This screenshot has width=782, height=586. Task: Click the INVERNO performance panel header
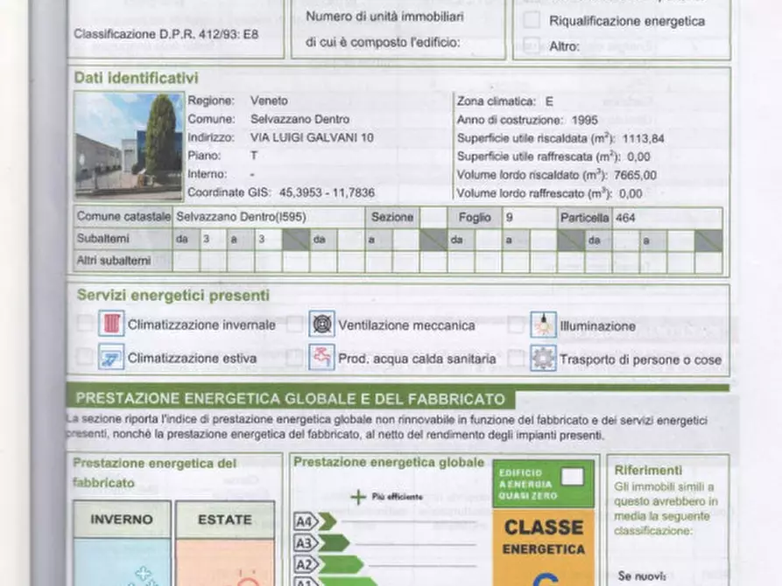pyautogui.click(x=121, y=520)
